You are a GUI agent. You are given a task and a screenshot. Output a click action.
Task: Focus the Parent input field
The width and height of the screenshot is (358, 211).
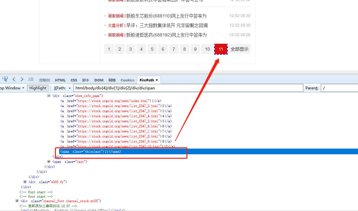(x=339, y=88)
